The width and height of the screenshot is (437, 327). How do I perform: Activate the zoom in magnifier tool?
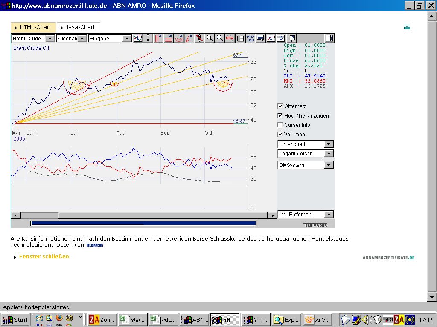click(x=209, y=38)
